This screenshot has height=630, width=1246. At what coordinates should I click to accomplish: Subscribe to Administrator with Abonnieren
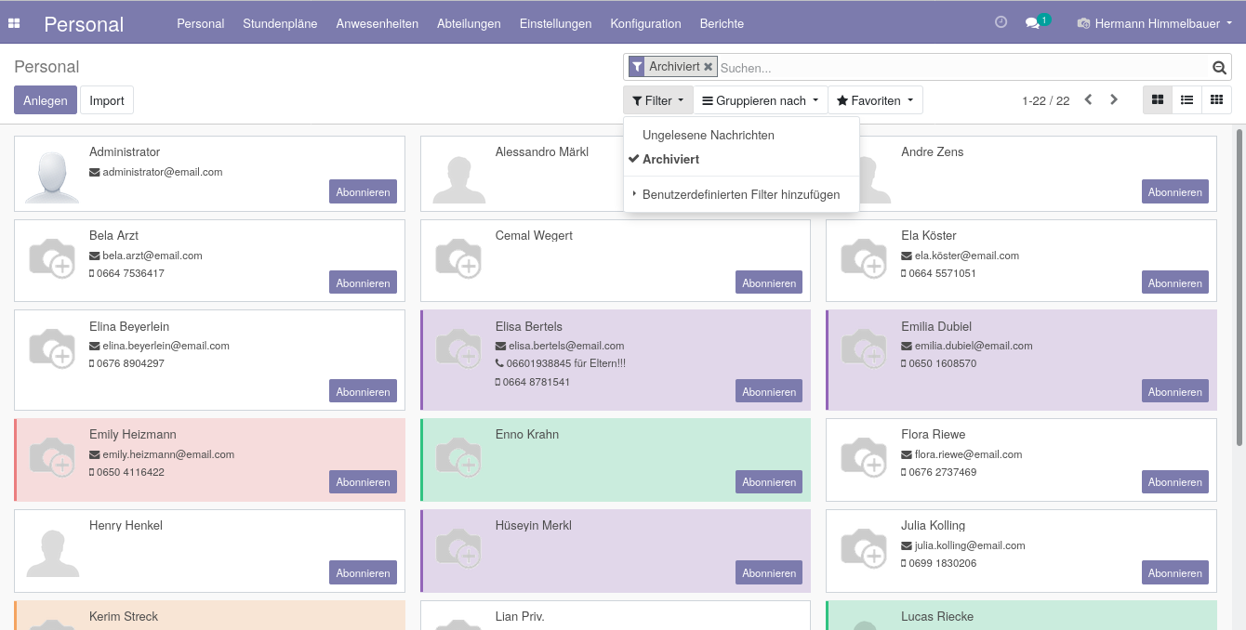click(363, 192)
